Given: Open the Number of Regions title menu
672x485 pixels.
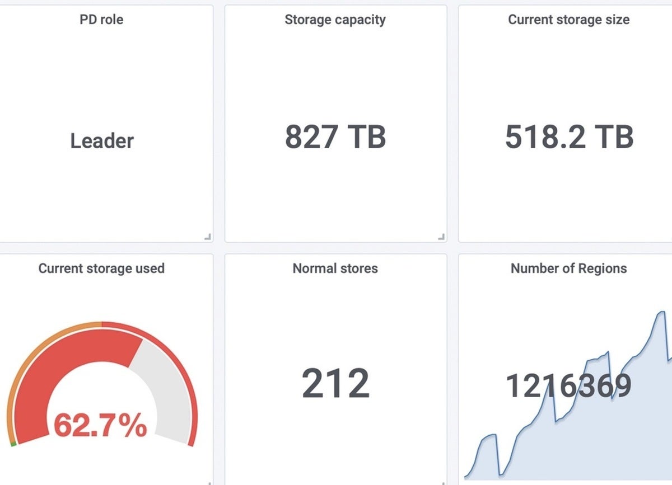Looking at the screenshot, I should click(x=568, y=269).
